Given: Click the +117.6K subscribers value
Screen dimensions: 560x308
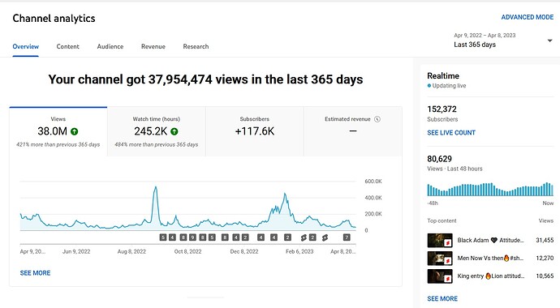Looking at the screenshot, I should pos(255,131).
